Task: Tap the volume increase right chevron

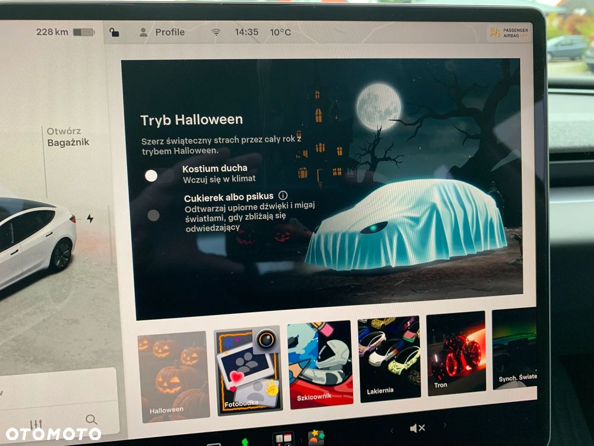Action: pyautogui.click(x=445, y=426)
